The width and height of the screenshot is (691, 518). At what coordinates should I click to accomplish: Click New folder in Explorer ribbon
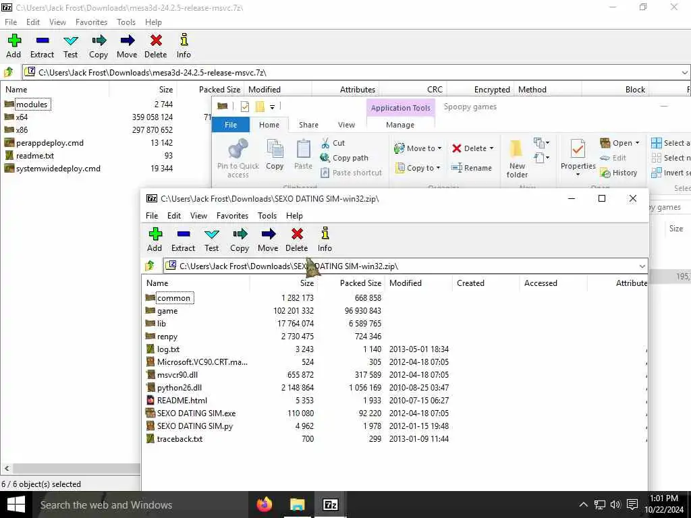point(517,159)
